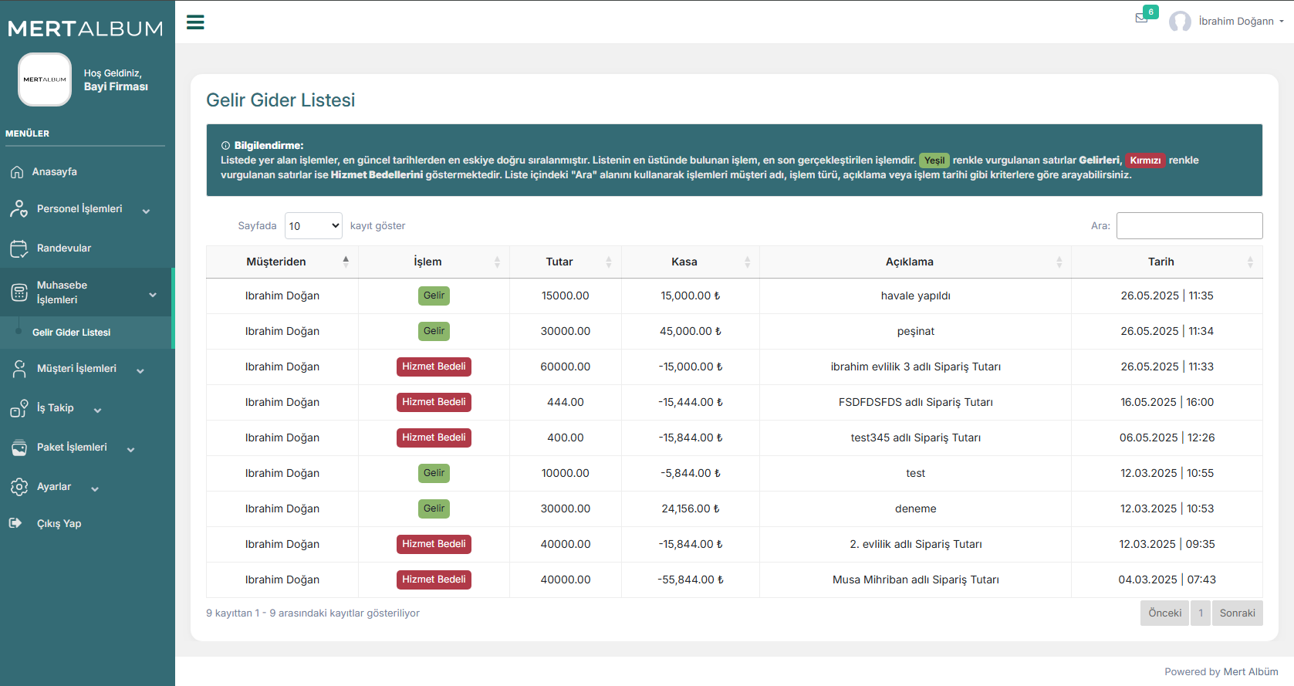Open the mail notifications icon
Viewport: 1294px width, 686px height.
(x=1141, y=19)
